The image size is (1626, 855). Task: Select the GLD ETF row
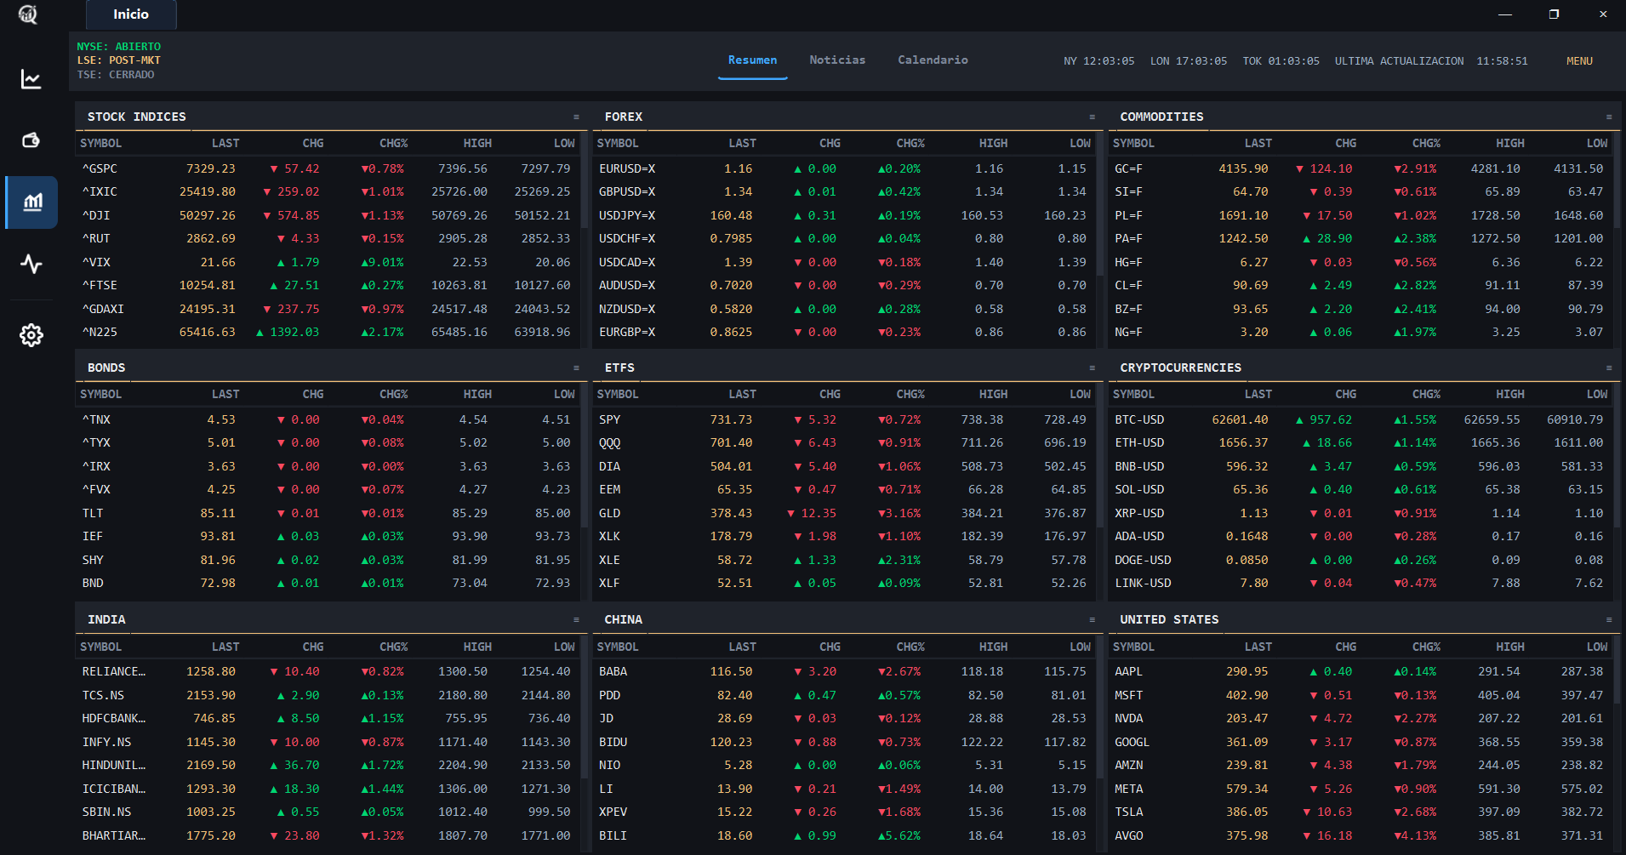point(844,513)
